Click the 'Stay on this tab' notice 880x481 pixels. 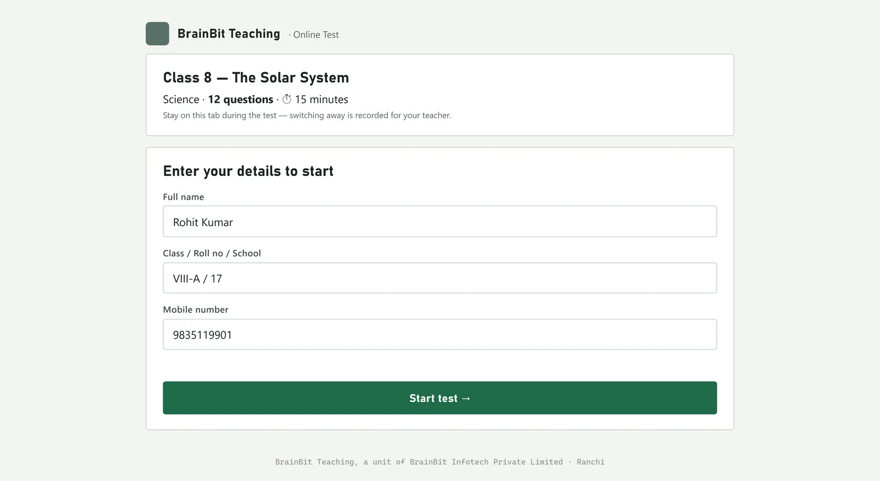pos(307,115)
